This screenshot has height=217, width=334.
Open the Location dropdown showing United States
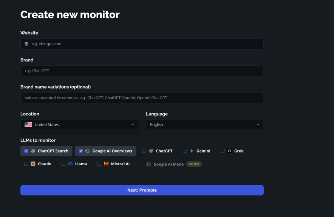79,125
